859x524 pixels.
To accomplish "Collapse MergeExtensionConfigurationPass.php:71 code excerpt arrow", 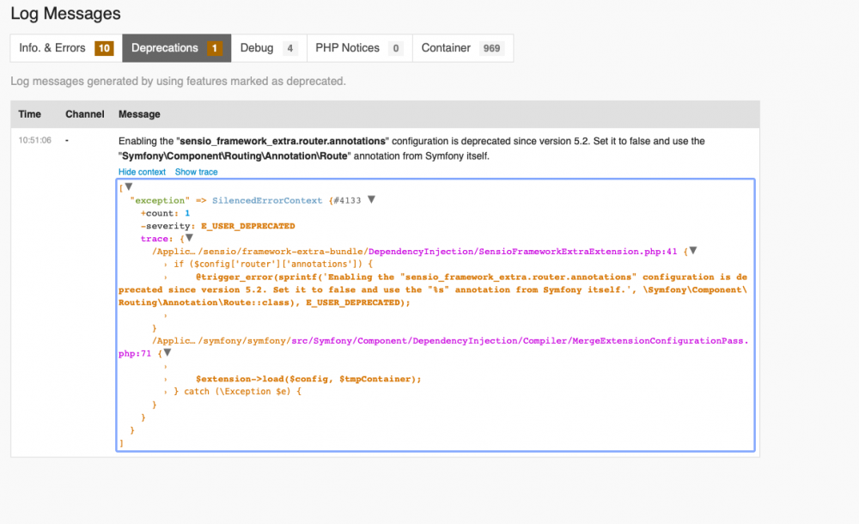I will 167,352.
